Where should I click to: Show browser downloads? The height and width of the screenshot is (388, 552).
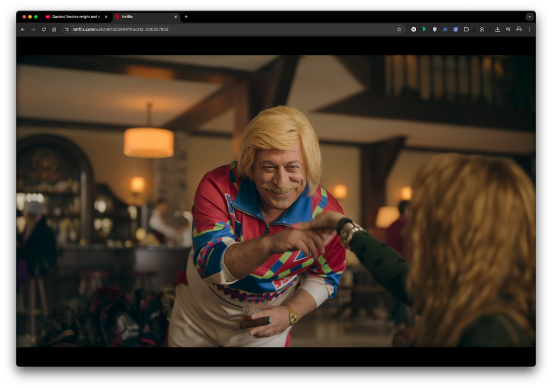click(x=497, y=30)
